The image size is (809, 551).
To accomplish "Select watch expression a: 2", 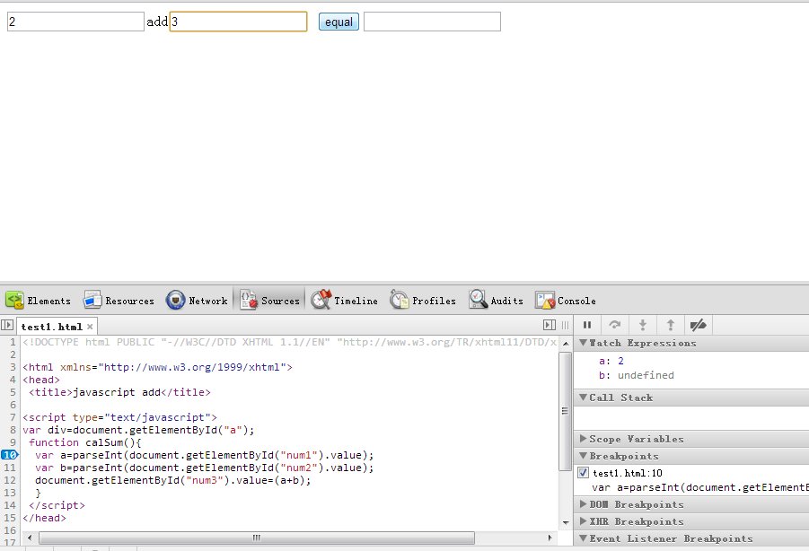I will click(x=611, y=361).
